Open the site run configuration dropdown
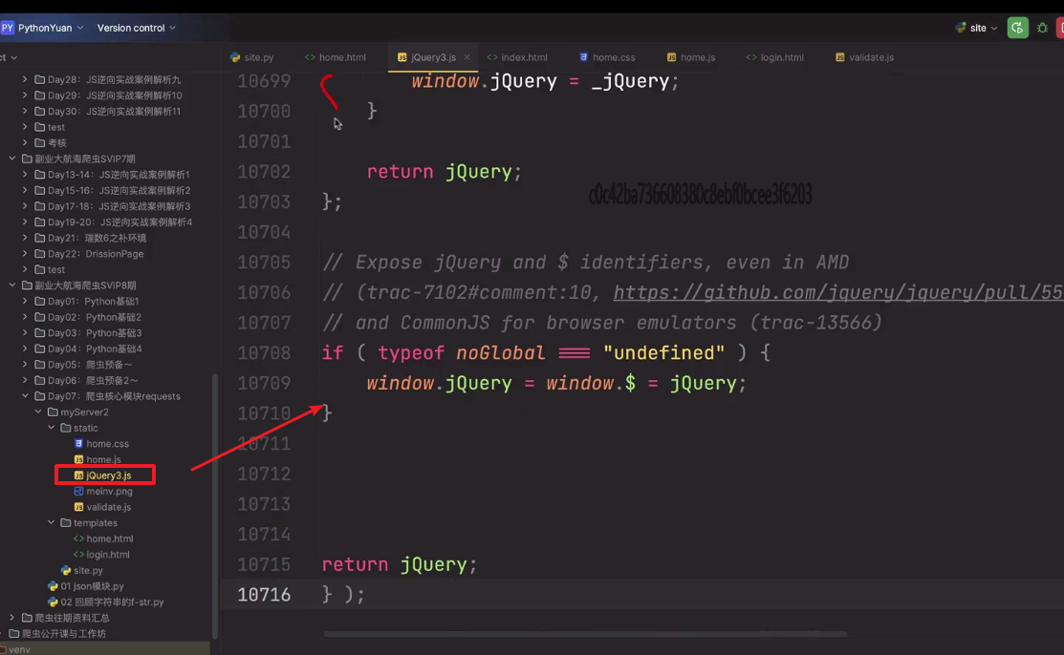 976,28
